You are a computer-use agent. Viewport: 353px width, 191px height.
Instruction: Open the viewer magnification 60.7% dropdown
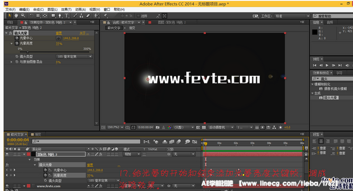click(116, 127)
